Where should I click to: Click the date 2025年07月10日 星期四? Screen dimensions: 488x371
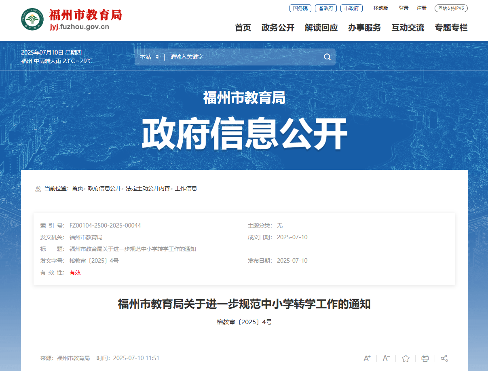51,53
